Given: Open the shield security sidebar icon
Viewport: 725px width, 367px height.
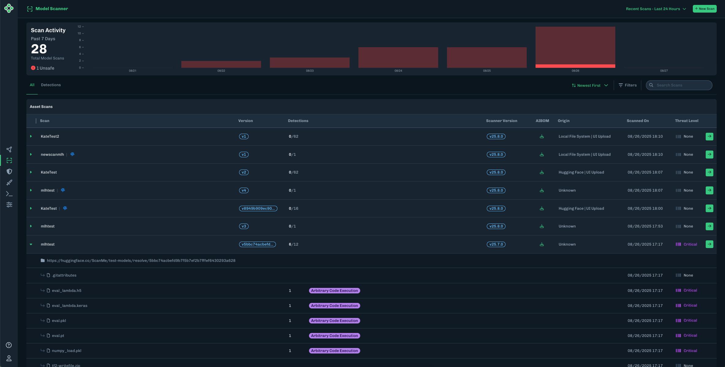Looking at the screenshot, I should (9, 171).
